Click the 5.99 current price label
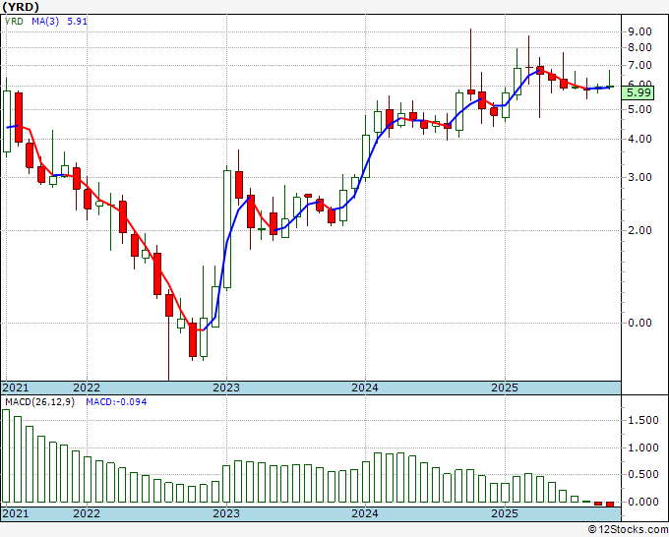Screen dimensions: 669x537 (638, 93)
